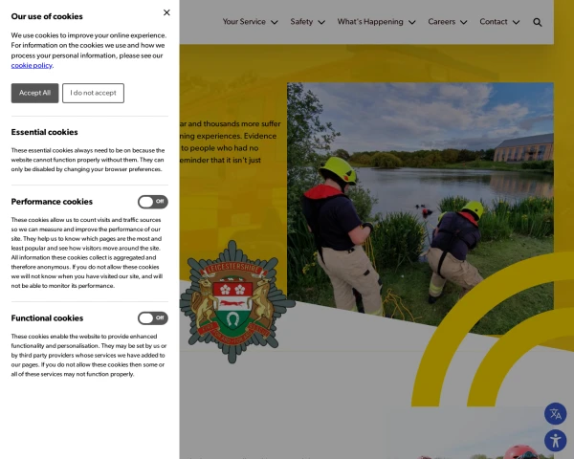Follow the cookie policy link
The image size is (574, 459).
(32, 66)
